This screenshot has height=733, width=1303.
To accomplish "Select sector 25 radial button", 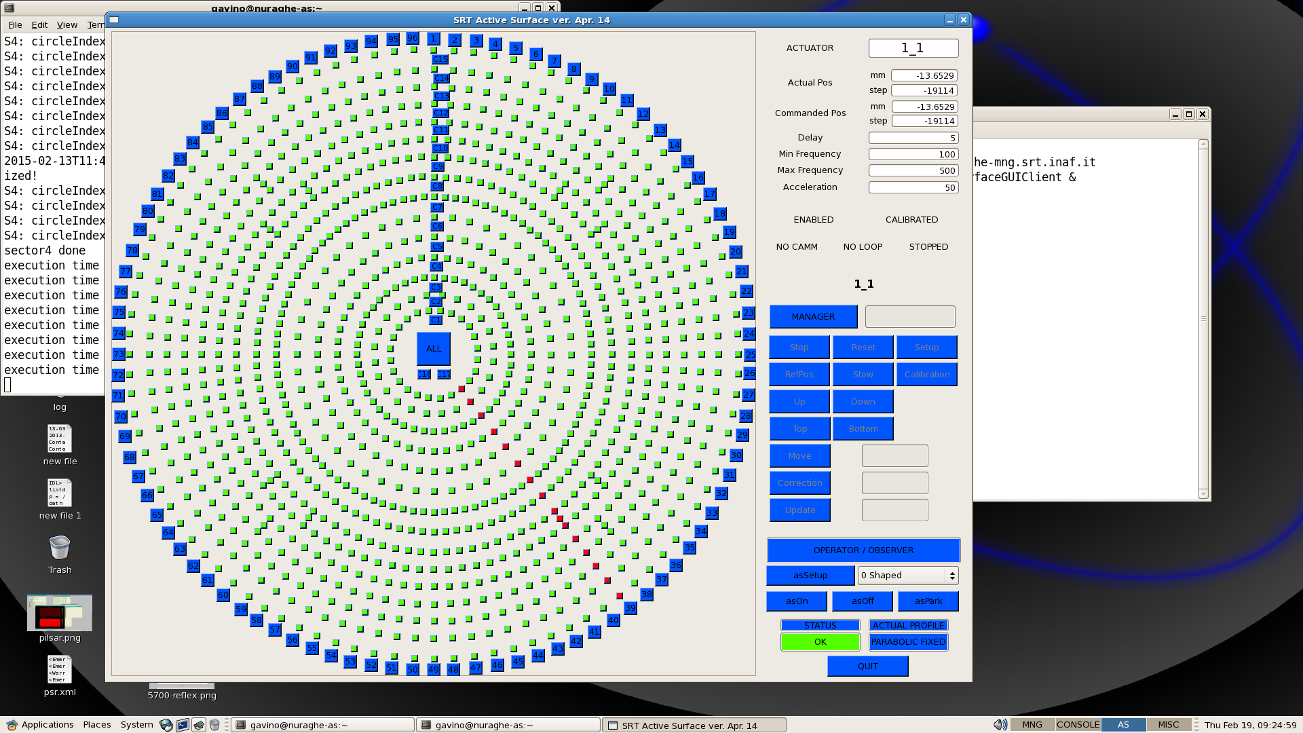I will click(750, 354).
